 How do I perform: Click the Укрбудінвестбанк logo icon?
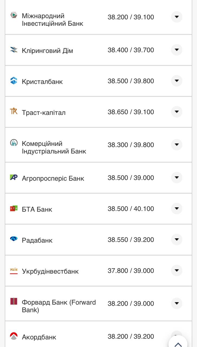(x=14, y=270)
